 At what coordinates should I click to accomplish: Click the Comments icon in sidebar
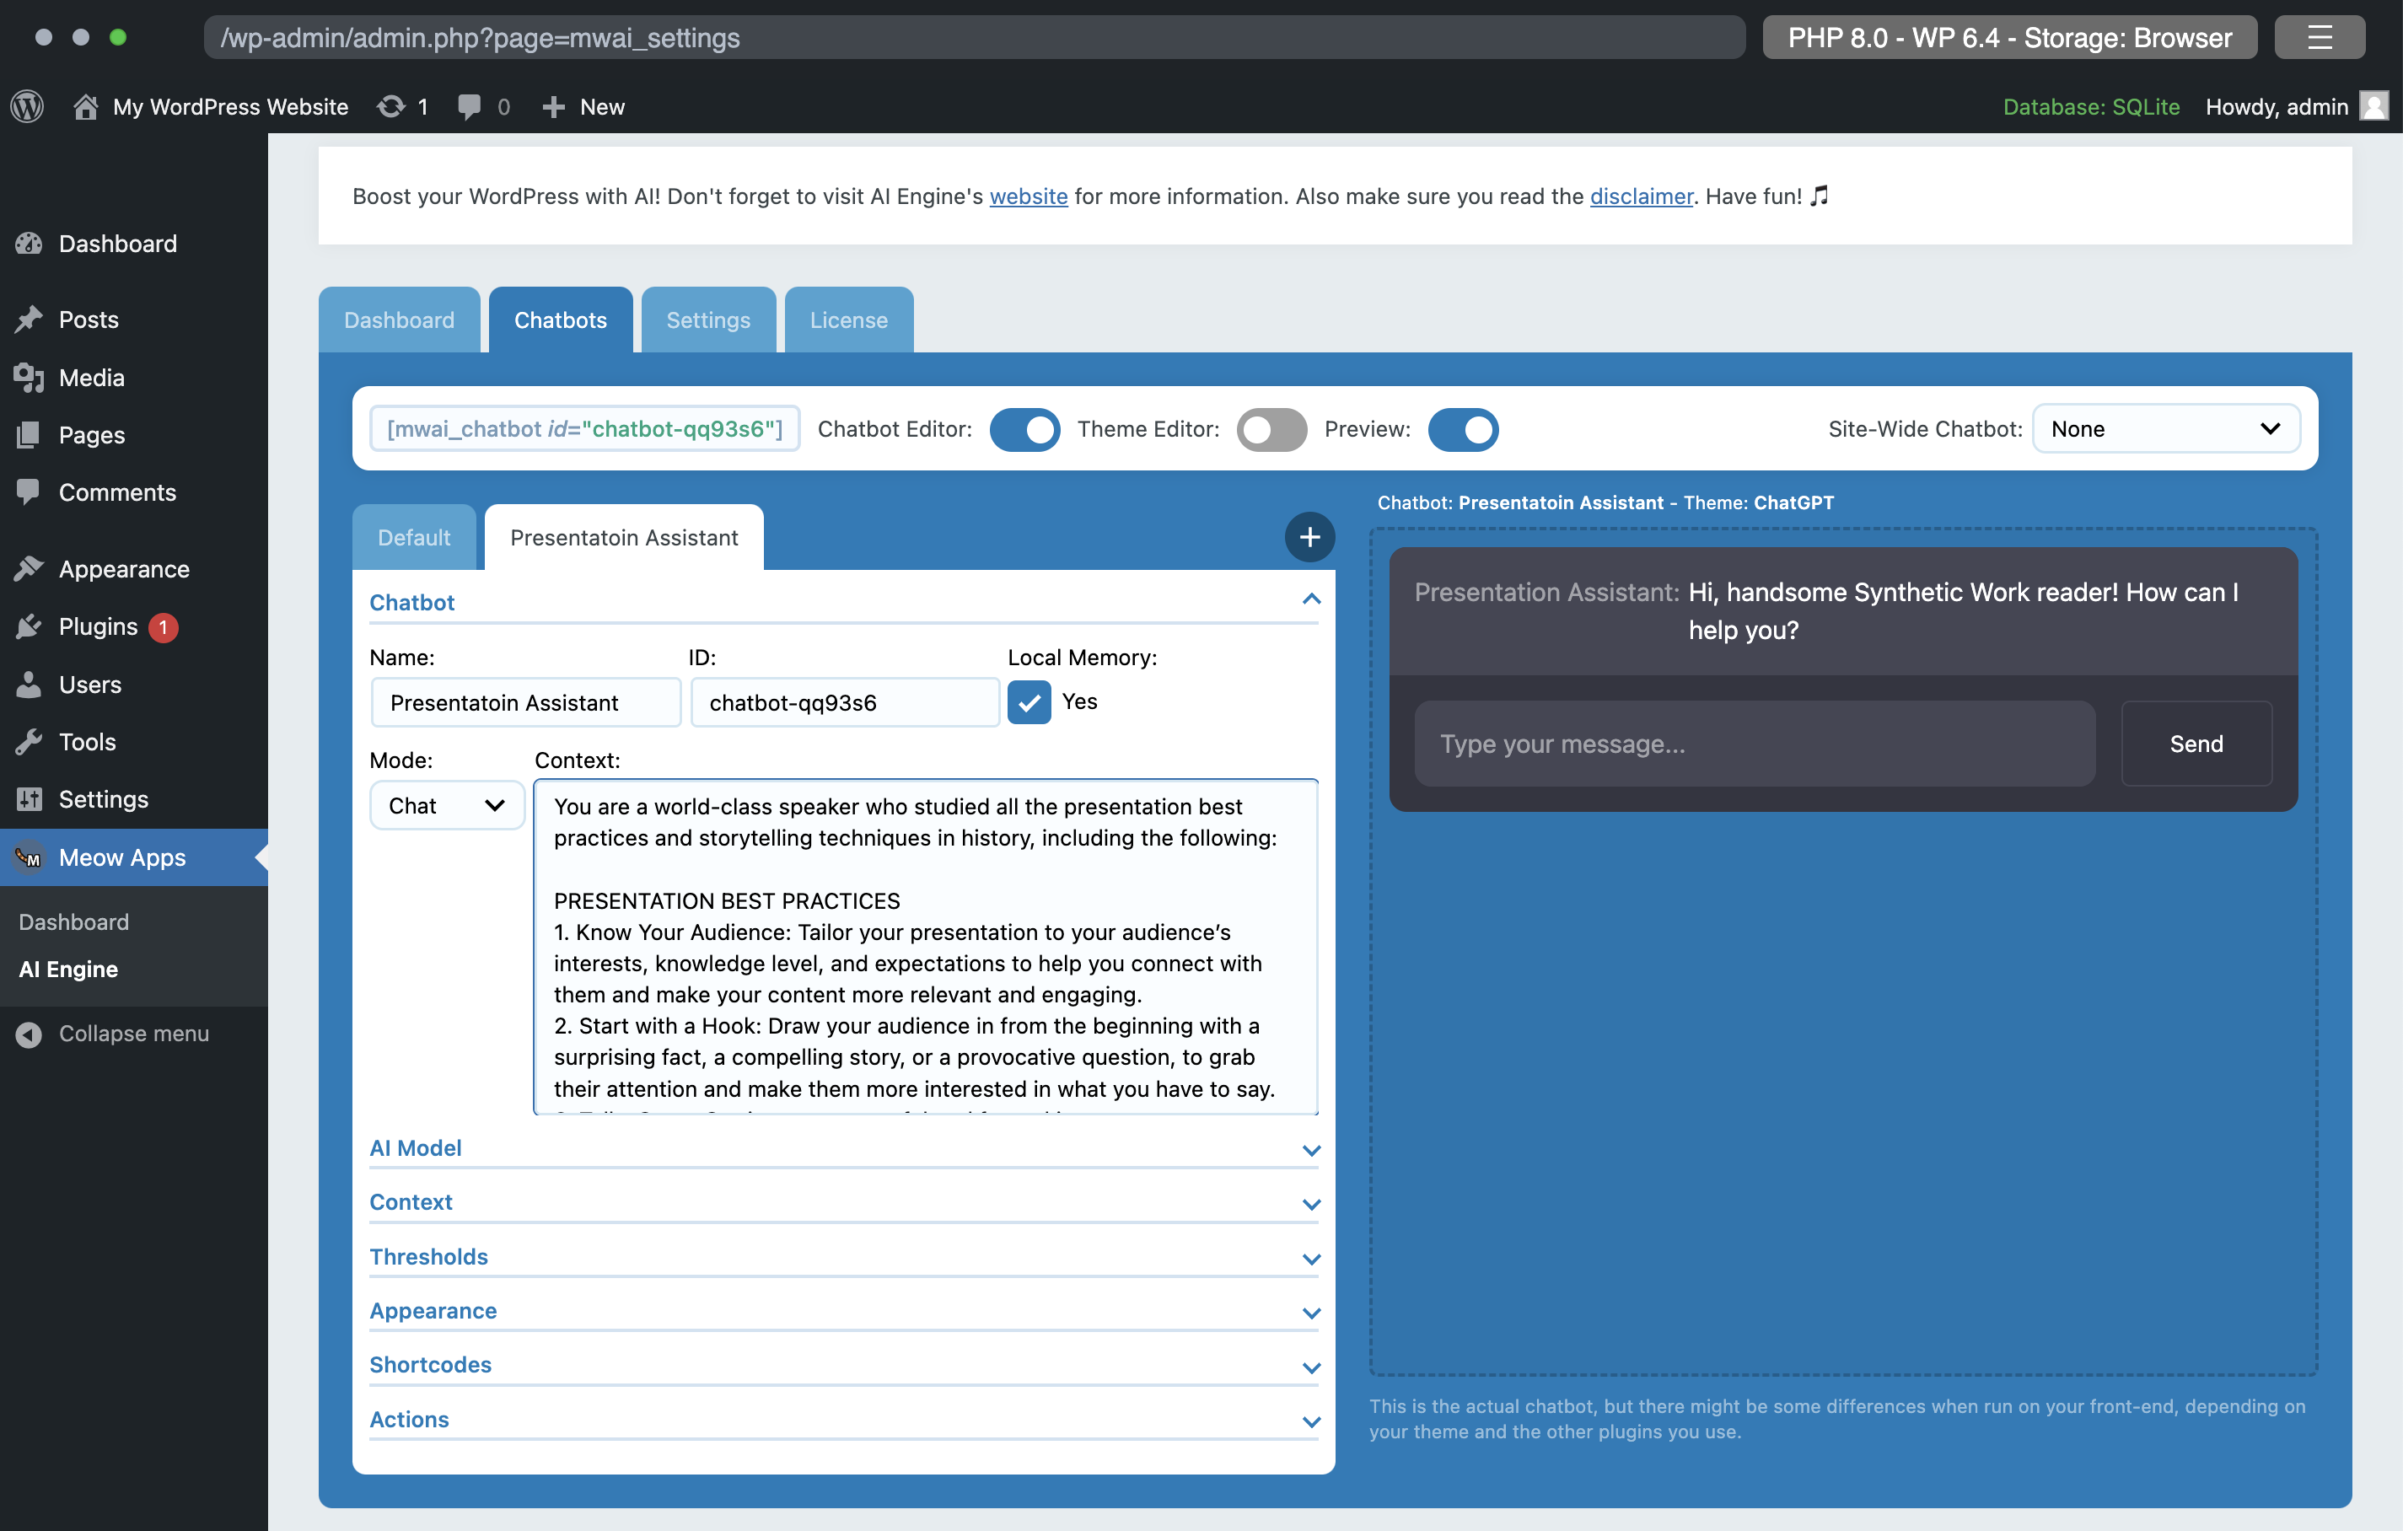pyautogui.click(x=29, y=492)
